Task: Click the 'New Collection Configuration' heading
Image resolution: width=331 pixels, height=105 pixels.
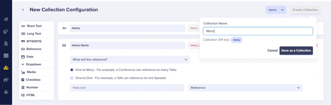Action: [x=64, y=10]
